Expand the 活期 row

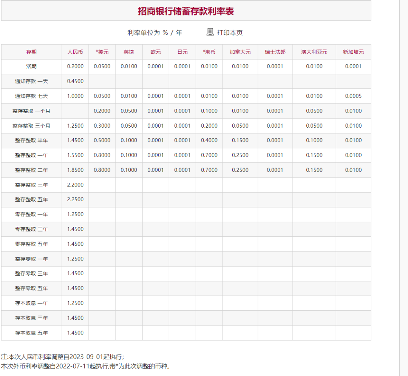pyautogui.click(x=31, y=66)
